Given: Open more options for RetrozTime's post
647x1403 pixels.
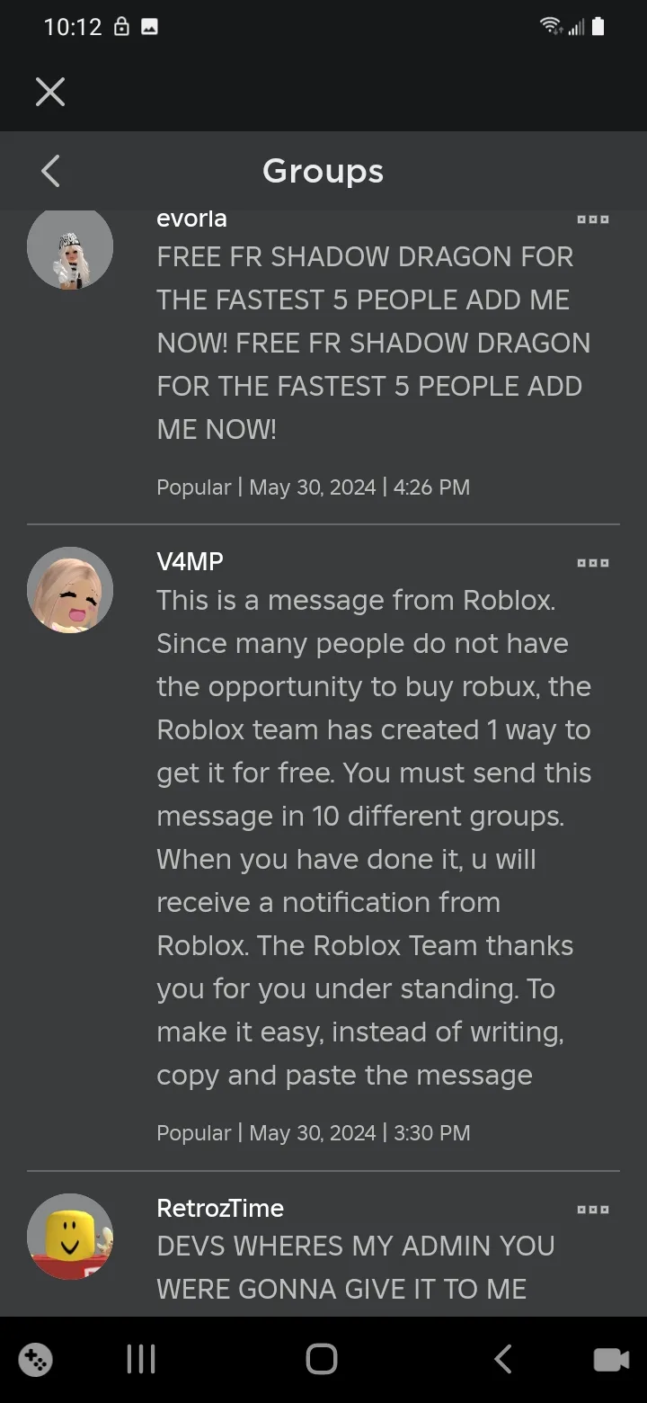Looking at the screenshot, I should click(x=593, y=1210).
